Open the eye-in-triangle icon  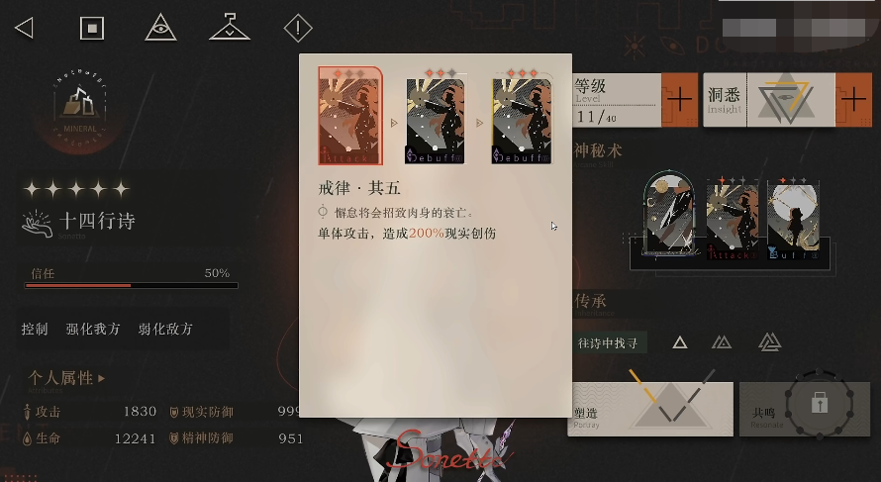[160, 27]
